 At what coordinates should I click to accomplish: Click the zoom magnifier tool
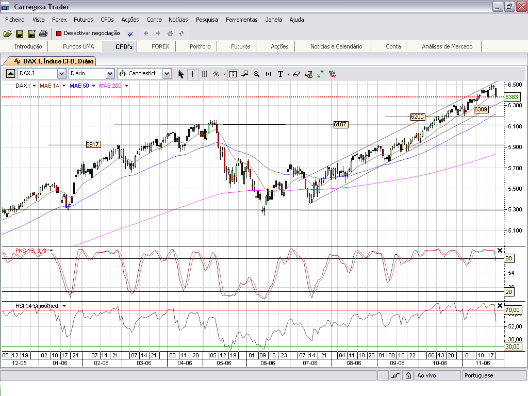256,74
